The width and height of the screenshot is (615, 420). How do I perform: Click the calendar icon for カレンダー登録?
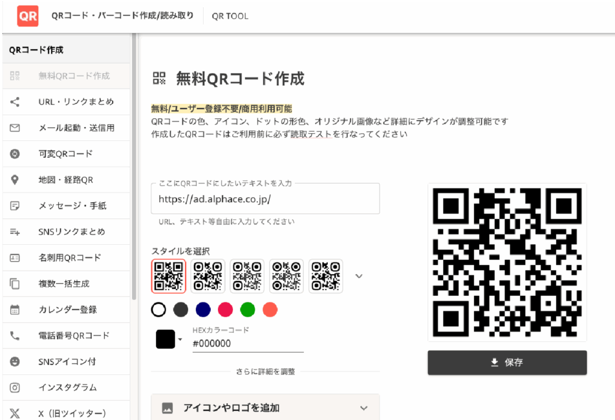point(15,310)
